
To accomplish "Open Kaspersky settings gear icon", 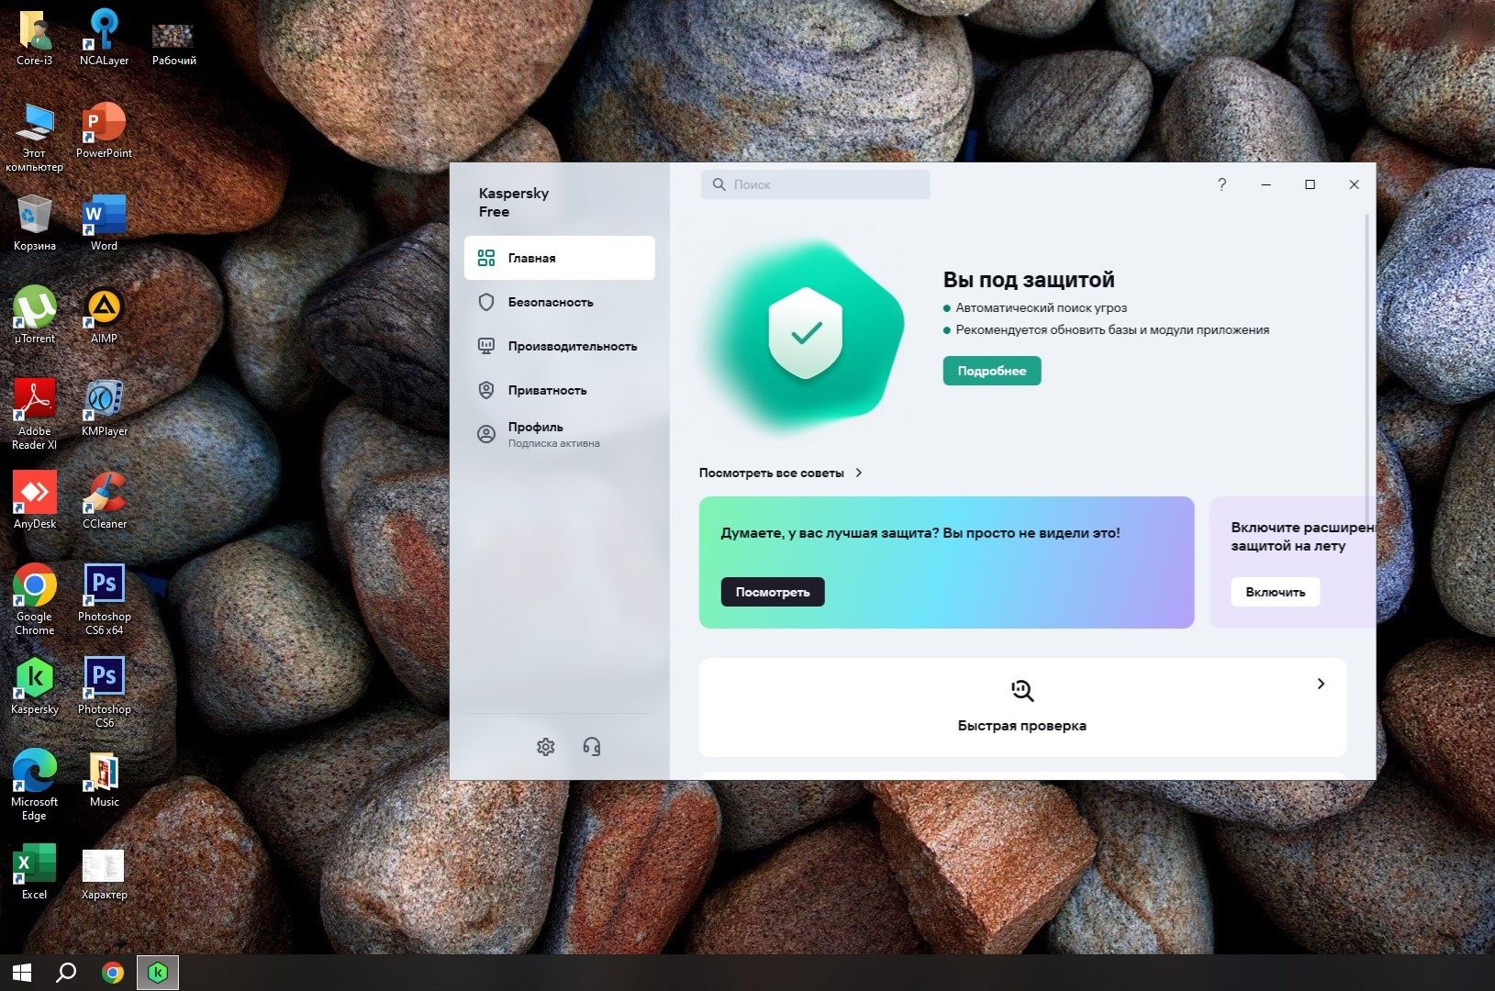I will point(546,747).
